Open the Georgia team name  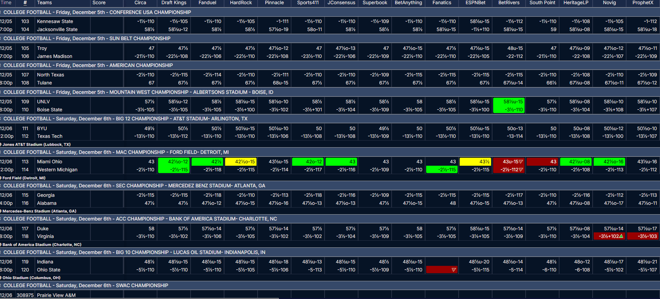(46, 195)
